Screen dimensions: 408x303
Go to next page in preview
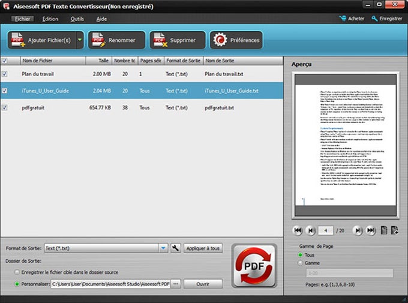click(358, 230)
